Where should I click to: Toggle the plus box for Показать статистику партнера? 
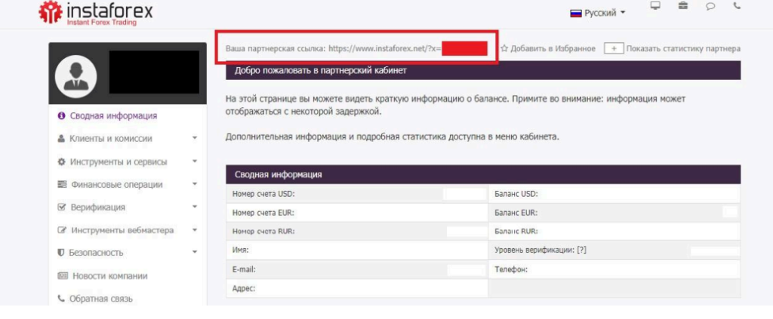pyautogui.click(x=613, y=48)
